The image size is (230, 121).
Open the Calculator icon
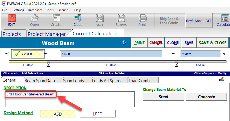[x=225, y=18]
